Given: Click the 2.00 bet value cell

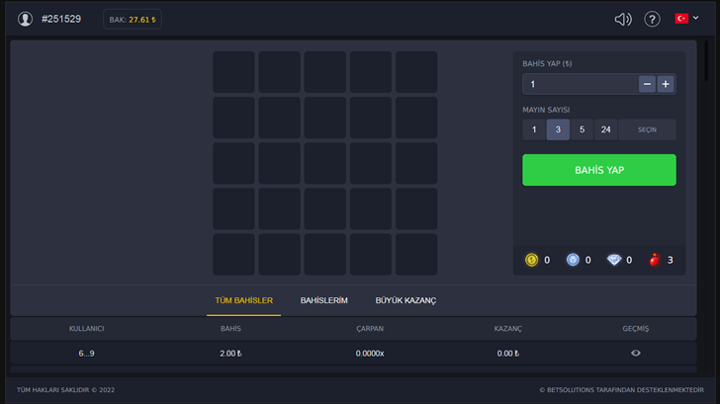Looking at the screenshot, I should pyautogui.click(x=230, y=354).
